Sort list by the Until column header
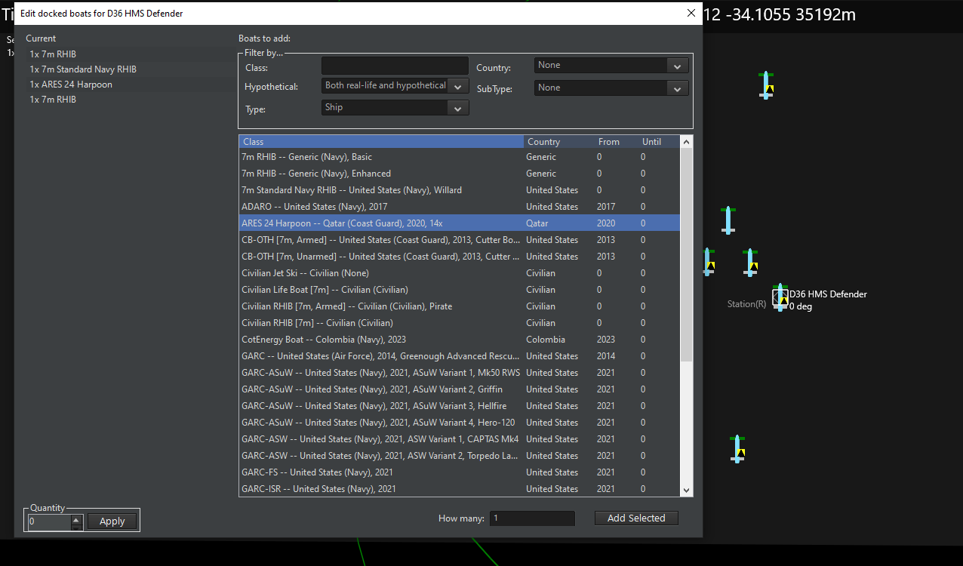The image size is (963, 566). [x=658, y=142]
